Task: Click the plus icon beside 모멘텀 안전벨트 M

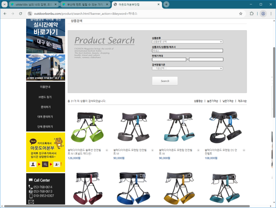Action: tap(152, 150)
